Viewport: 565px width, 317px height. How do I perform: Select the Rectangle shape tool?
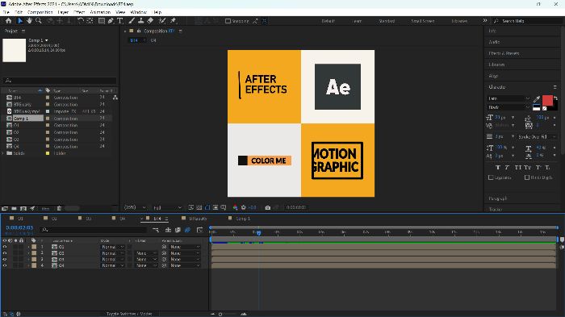coord(102,21)
